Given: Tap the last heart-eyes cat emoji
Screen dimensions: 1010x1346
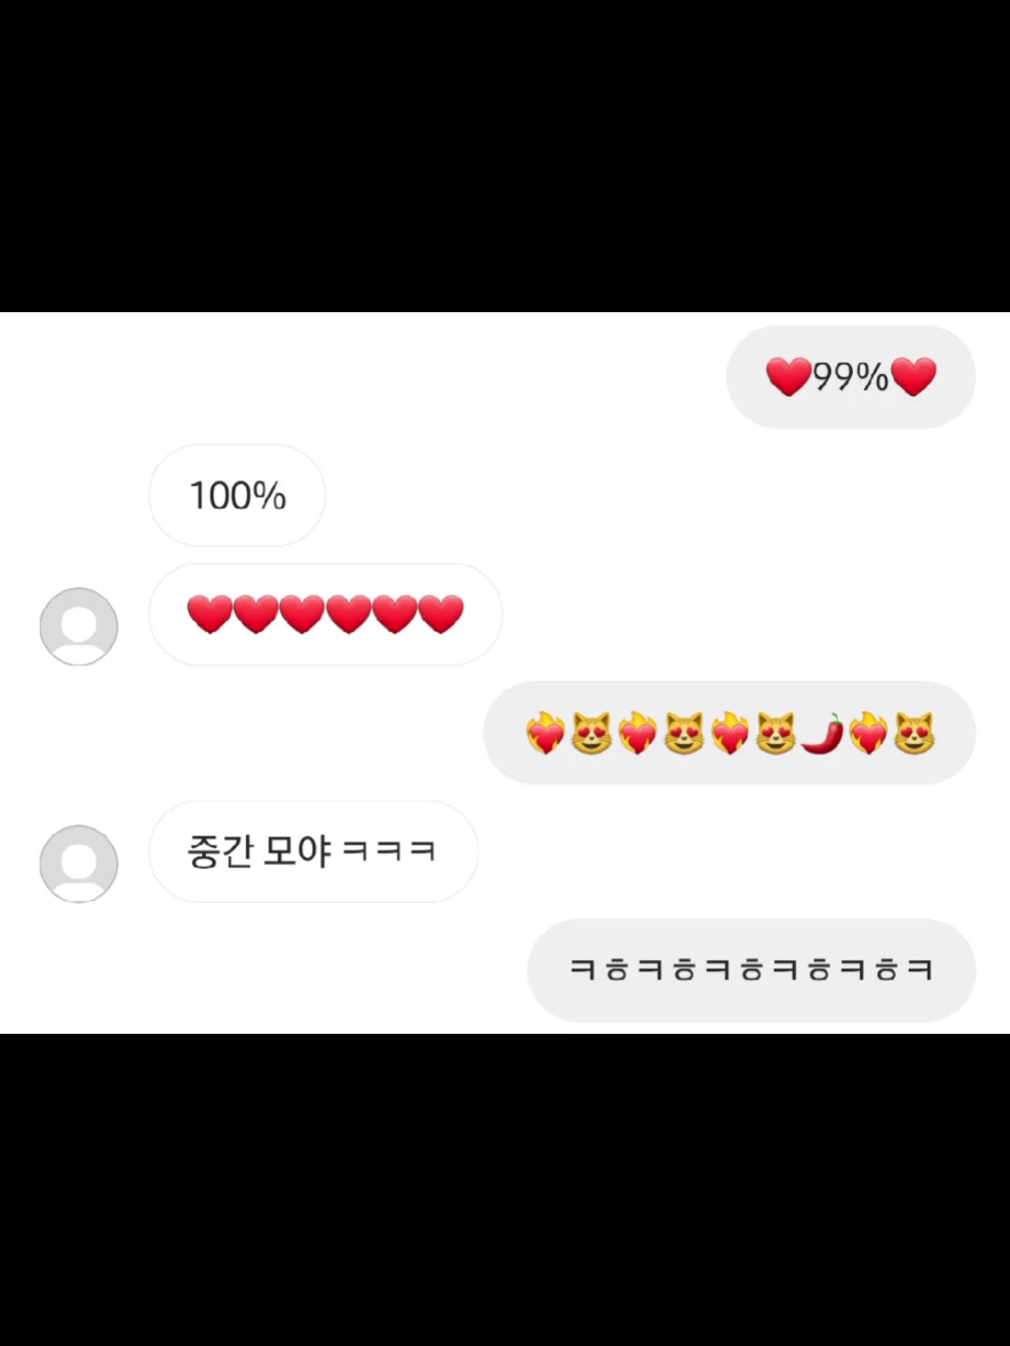Looking at the screenshot, I should pyautogui.click(x=914, y=733).
